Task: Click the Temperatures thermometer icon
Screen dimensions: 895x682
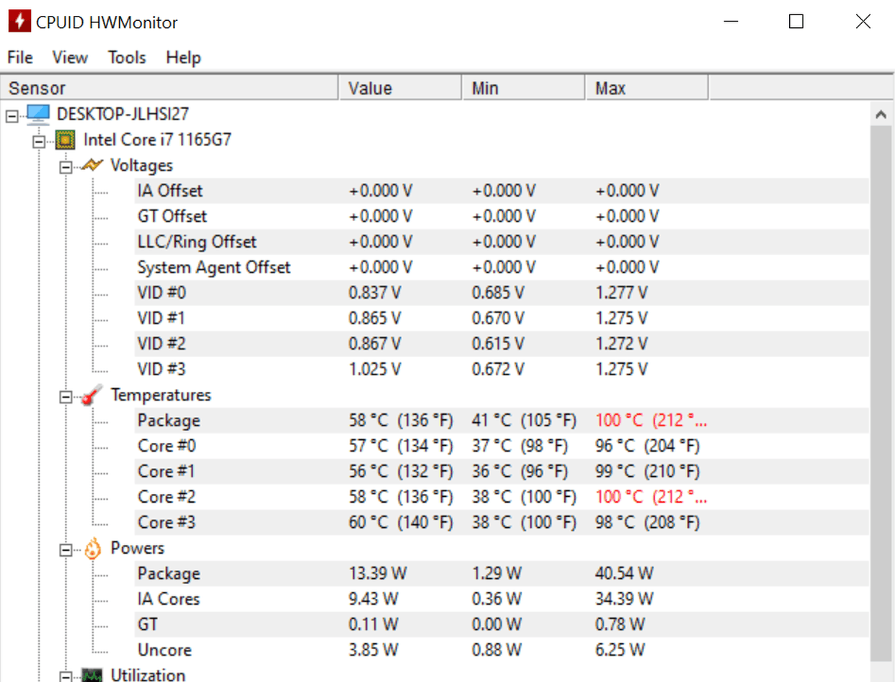Action: tap(92, 395)
